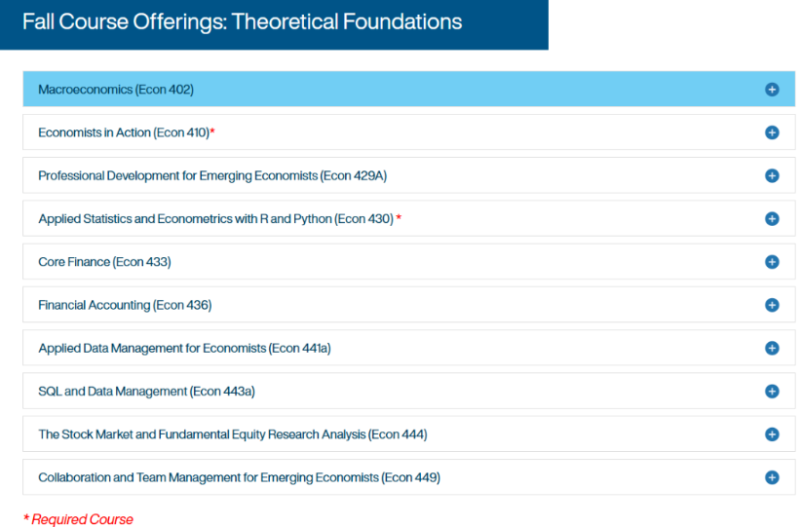Open the Financial Accounting (Econ 436) panel
Screen dimensions: 802x527
click(x=125, y=305)
